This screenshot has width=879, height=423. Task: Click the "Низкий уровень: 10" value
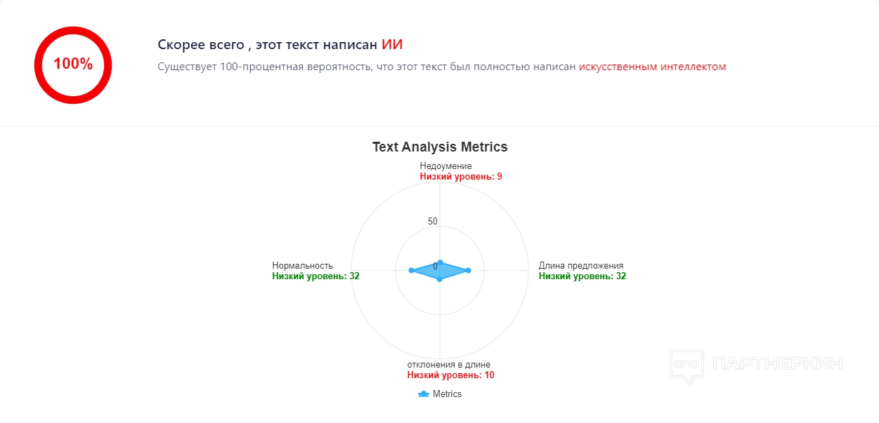coord(450,375)
